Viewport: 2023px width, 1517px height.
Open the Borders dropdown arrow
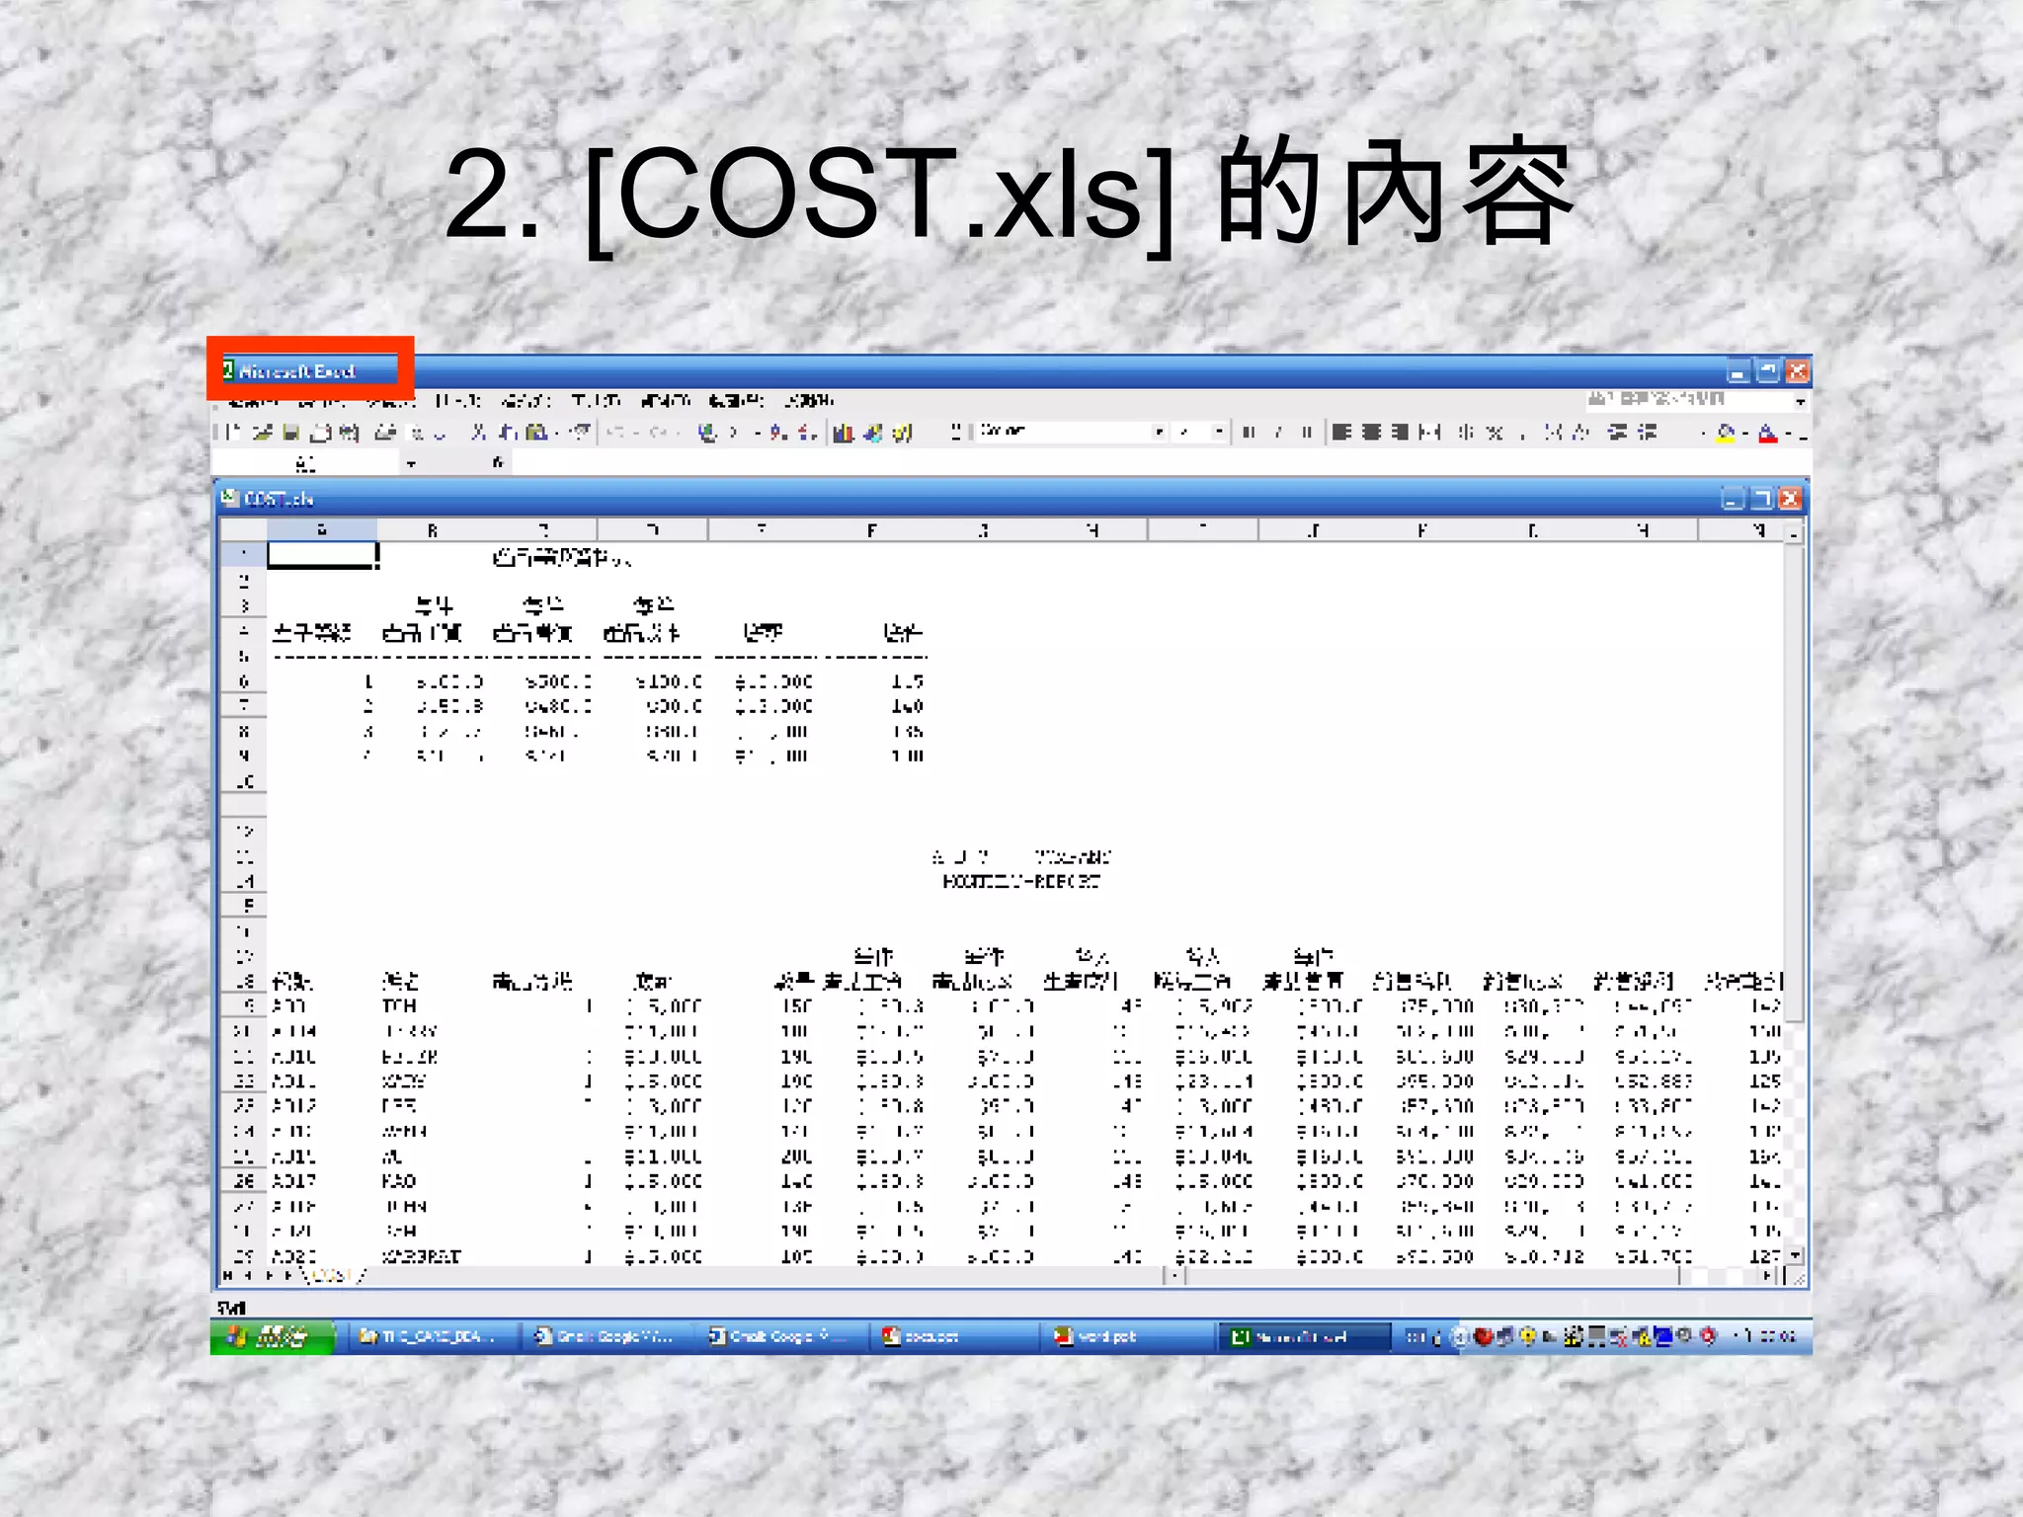point(1703,433)
